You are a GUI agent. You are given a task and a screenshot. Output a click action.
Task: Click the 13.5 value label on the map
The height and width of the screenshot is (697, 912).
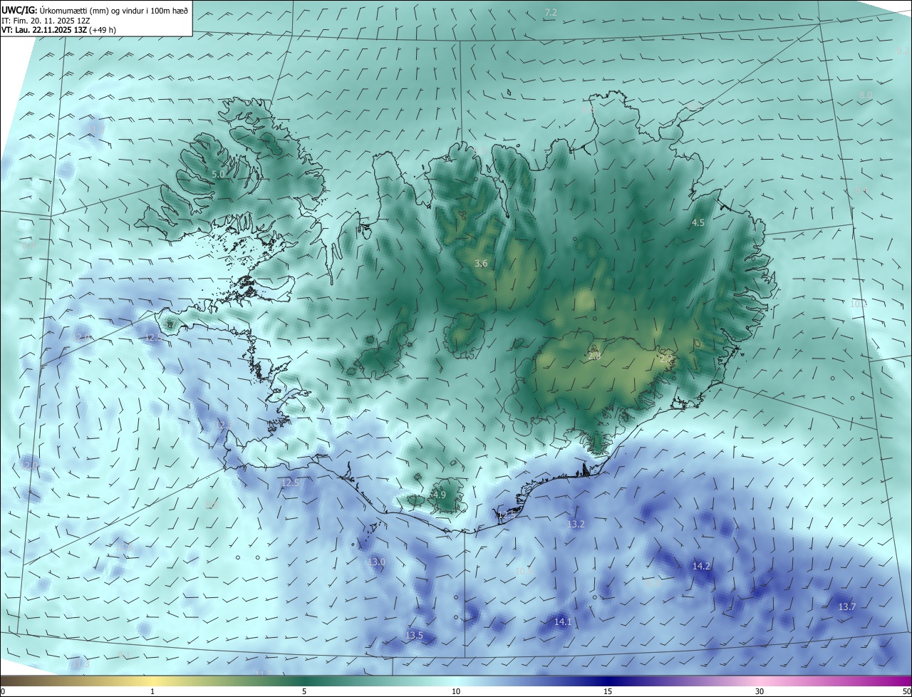click(x=414, y=636)
